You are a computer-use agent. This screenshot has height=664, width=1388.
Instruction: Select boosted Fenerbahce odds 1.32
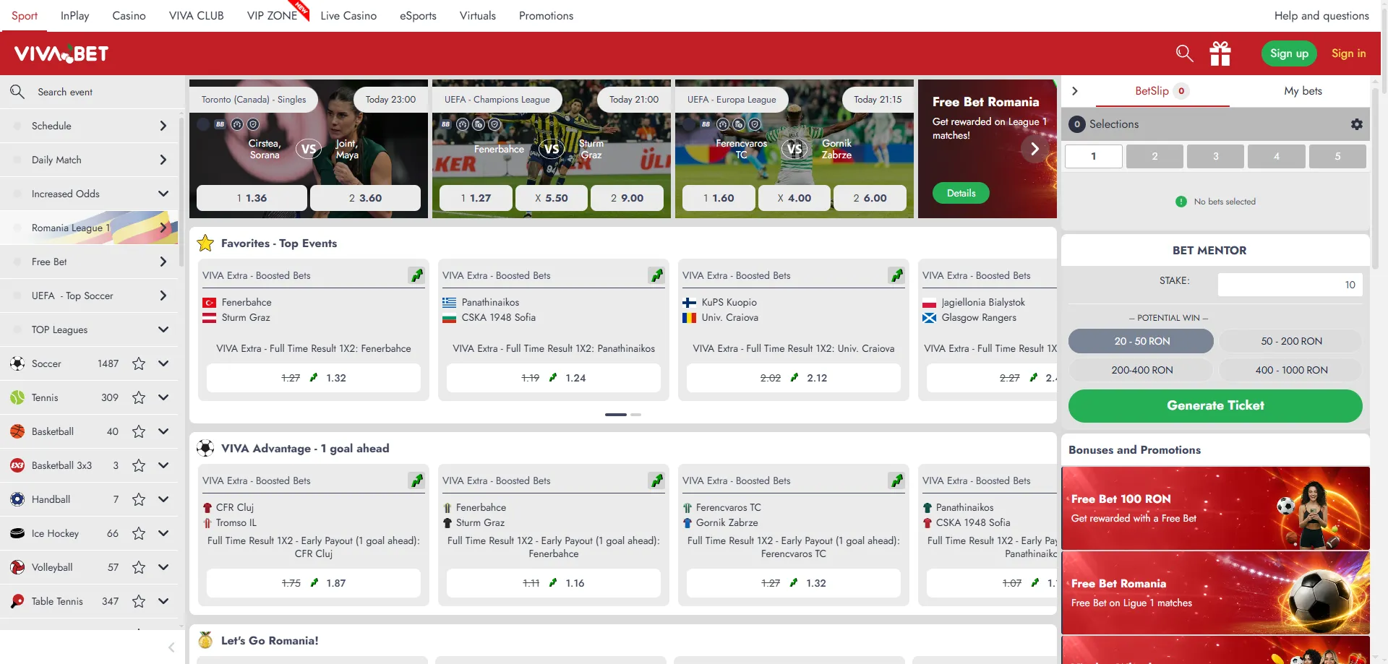click(314, 378)
